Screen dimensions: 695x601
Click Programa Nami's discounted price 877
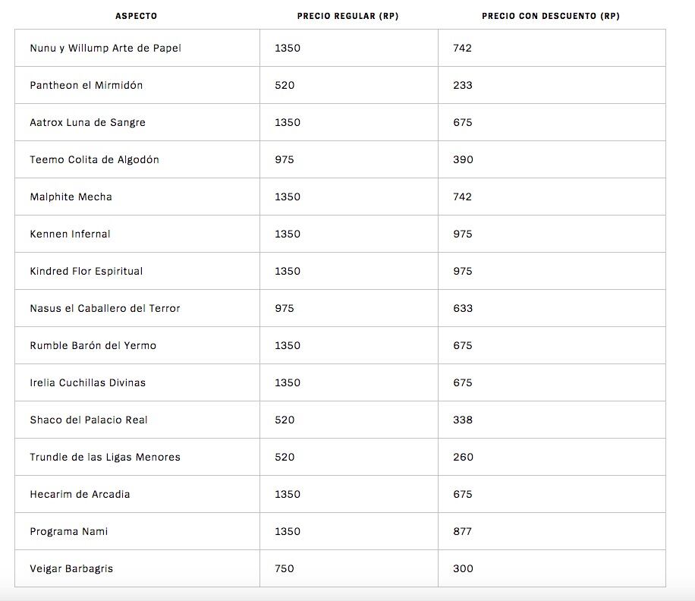click(463, 531)
